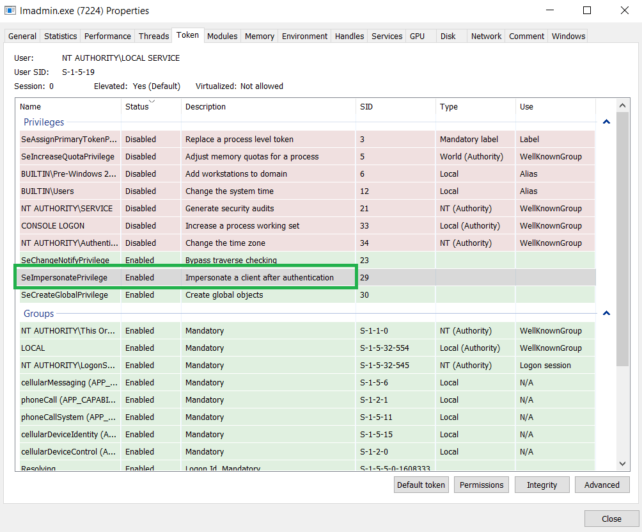Select the phoneCallSystem capability row
Image resolution: width=642 pixels, height=532 pixels.
point(308,417)
